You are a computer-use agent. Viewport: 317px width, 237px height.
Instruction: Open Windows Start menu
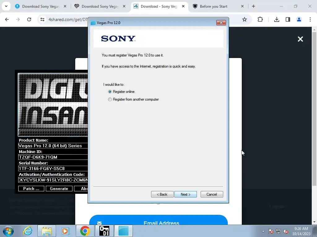pyautogui.click(x=8, y=231)
